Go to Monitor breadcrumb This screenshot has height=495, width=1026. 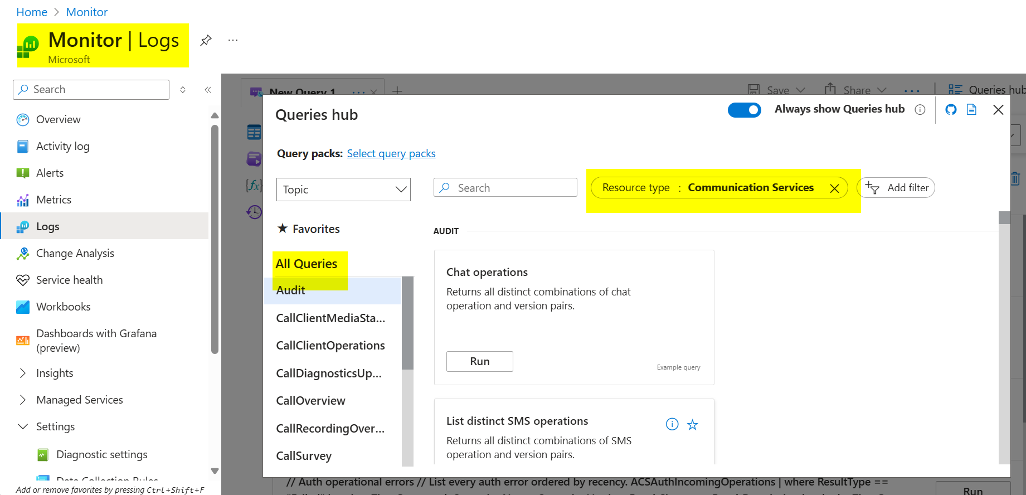87,12
